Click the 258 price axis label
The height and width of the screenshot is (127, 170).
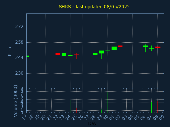point(19,42)
